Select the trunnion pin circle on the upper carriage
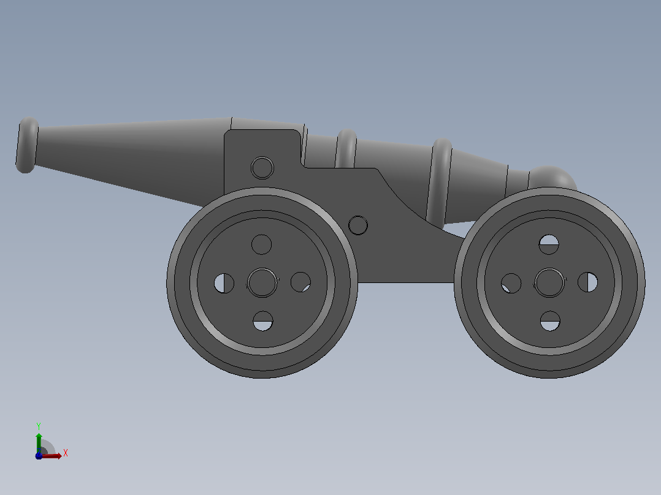 click(262, 168)
